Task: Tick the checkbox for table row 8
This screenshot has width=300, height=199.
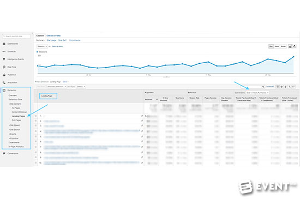Action: [36, 152]
